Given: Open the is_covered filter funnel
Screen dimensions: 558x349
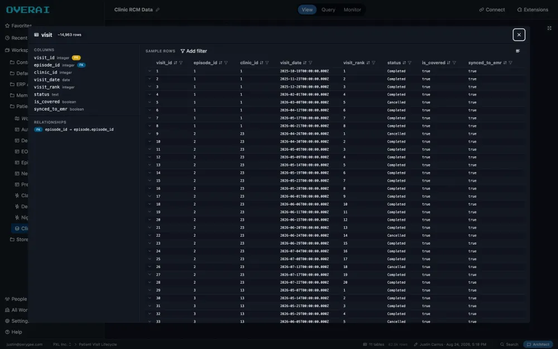Looking at the screenshot, I should coord(454,63).
